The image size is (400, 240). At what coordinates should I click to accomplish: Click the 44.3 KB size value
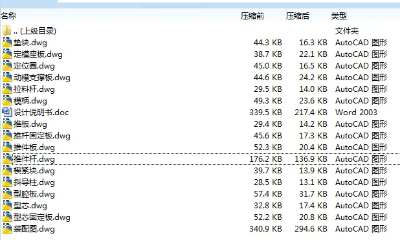click(x=268, y=43)
